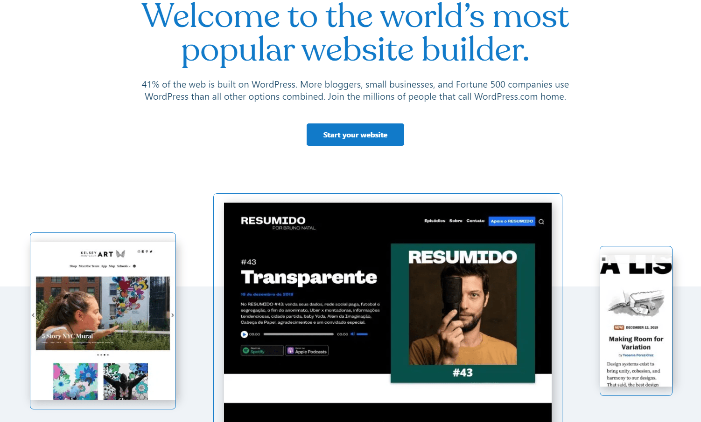Open Twitter icon on Kelsey Art site

(151, 252)
